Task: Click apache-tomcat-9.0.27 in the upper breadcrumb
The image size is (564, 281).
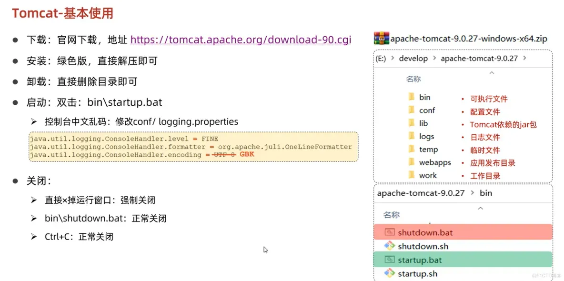Action: point(479,58)
